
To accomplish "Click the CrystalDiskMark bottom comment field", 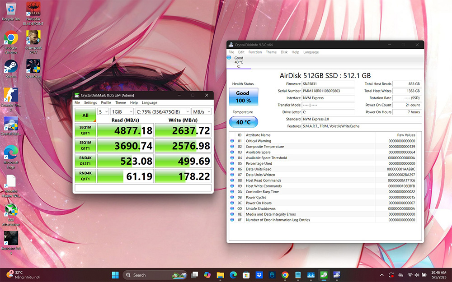I will pos(143,188).
